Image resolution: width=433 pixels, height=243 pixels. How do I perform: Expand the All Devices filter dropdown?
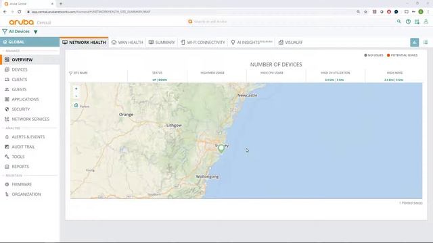tap(36, 32)
